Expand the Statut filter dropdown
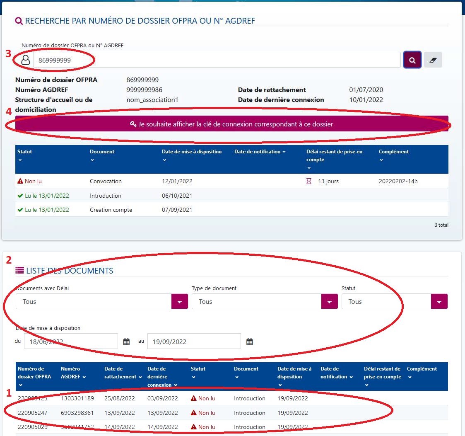 point(439,302)
